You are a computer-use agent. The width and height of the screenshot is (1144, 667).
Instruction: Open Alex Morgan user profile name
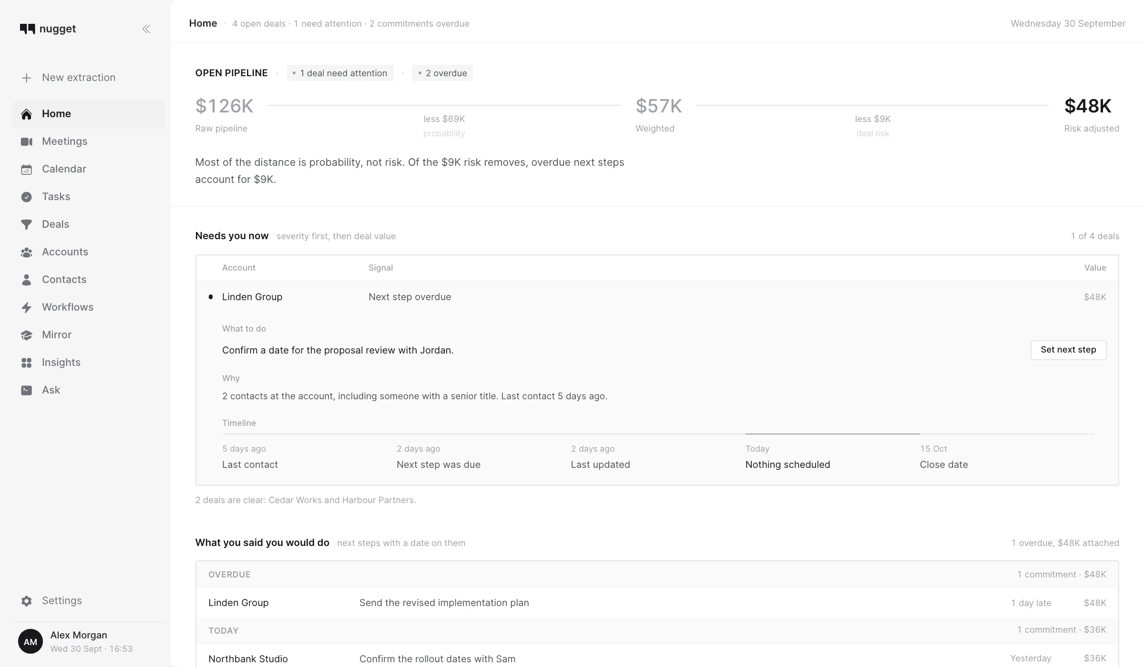click(79, 635)
